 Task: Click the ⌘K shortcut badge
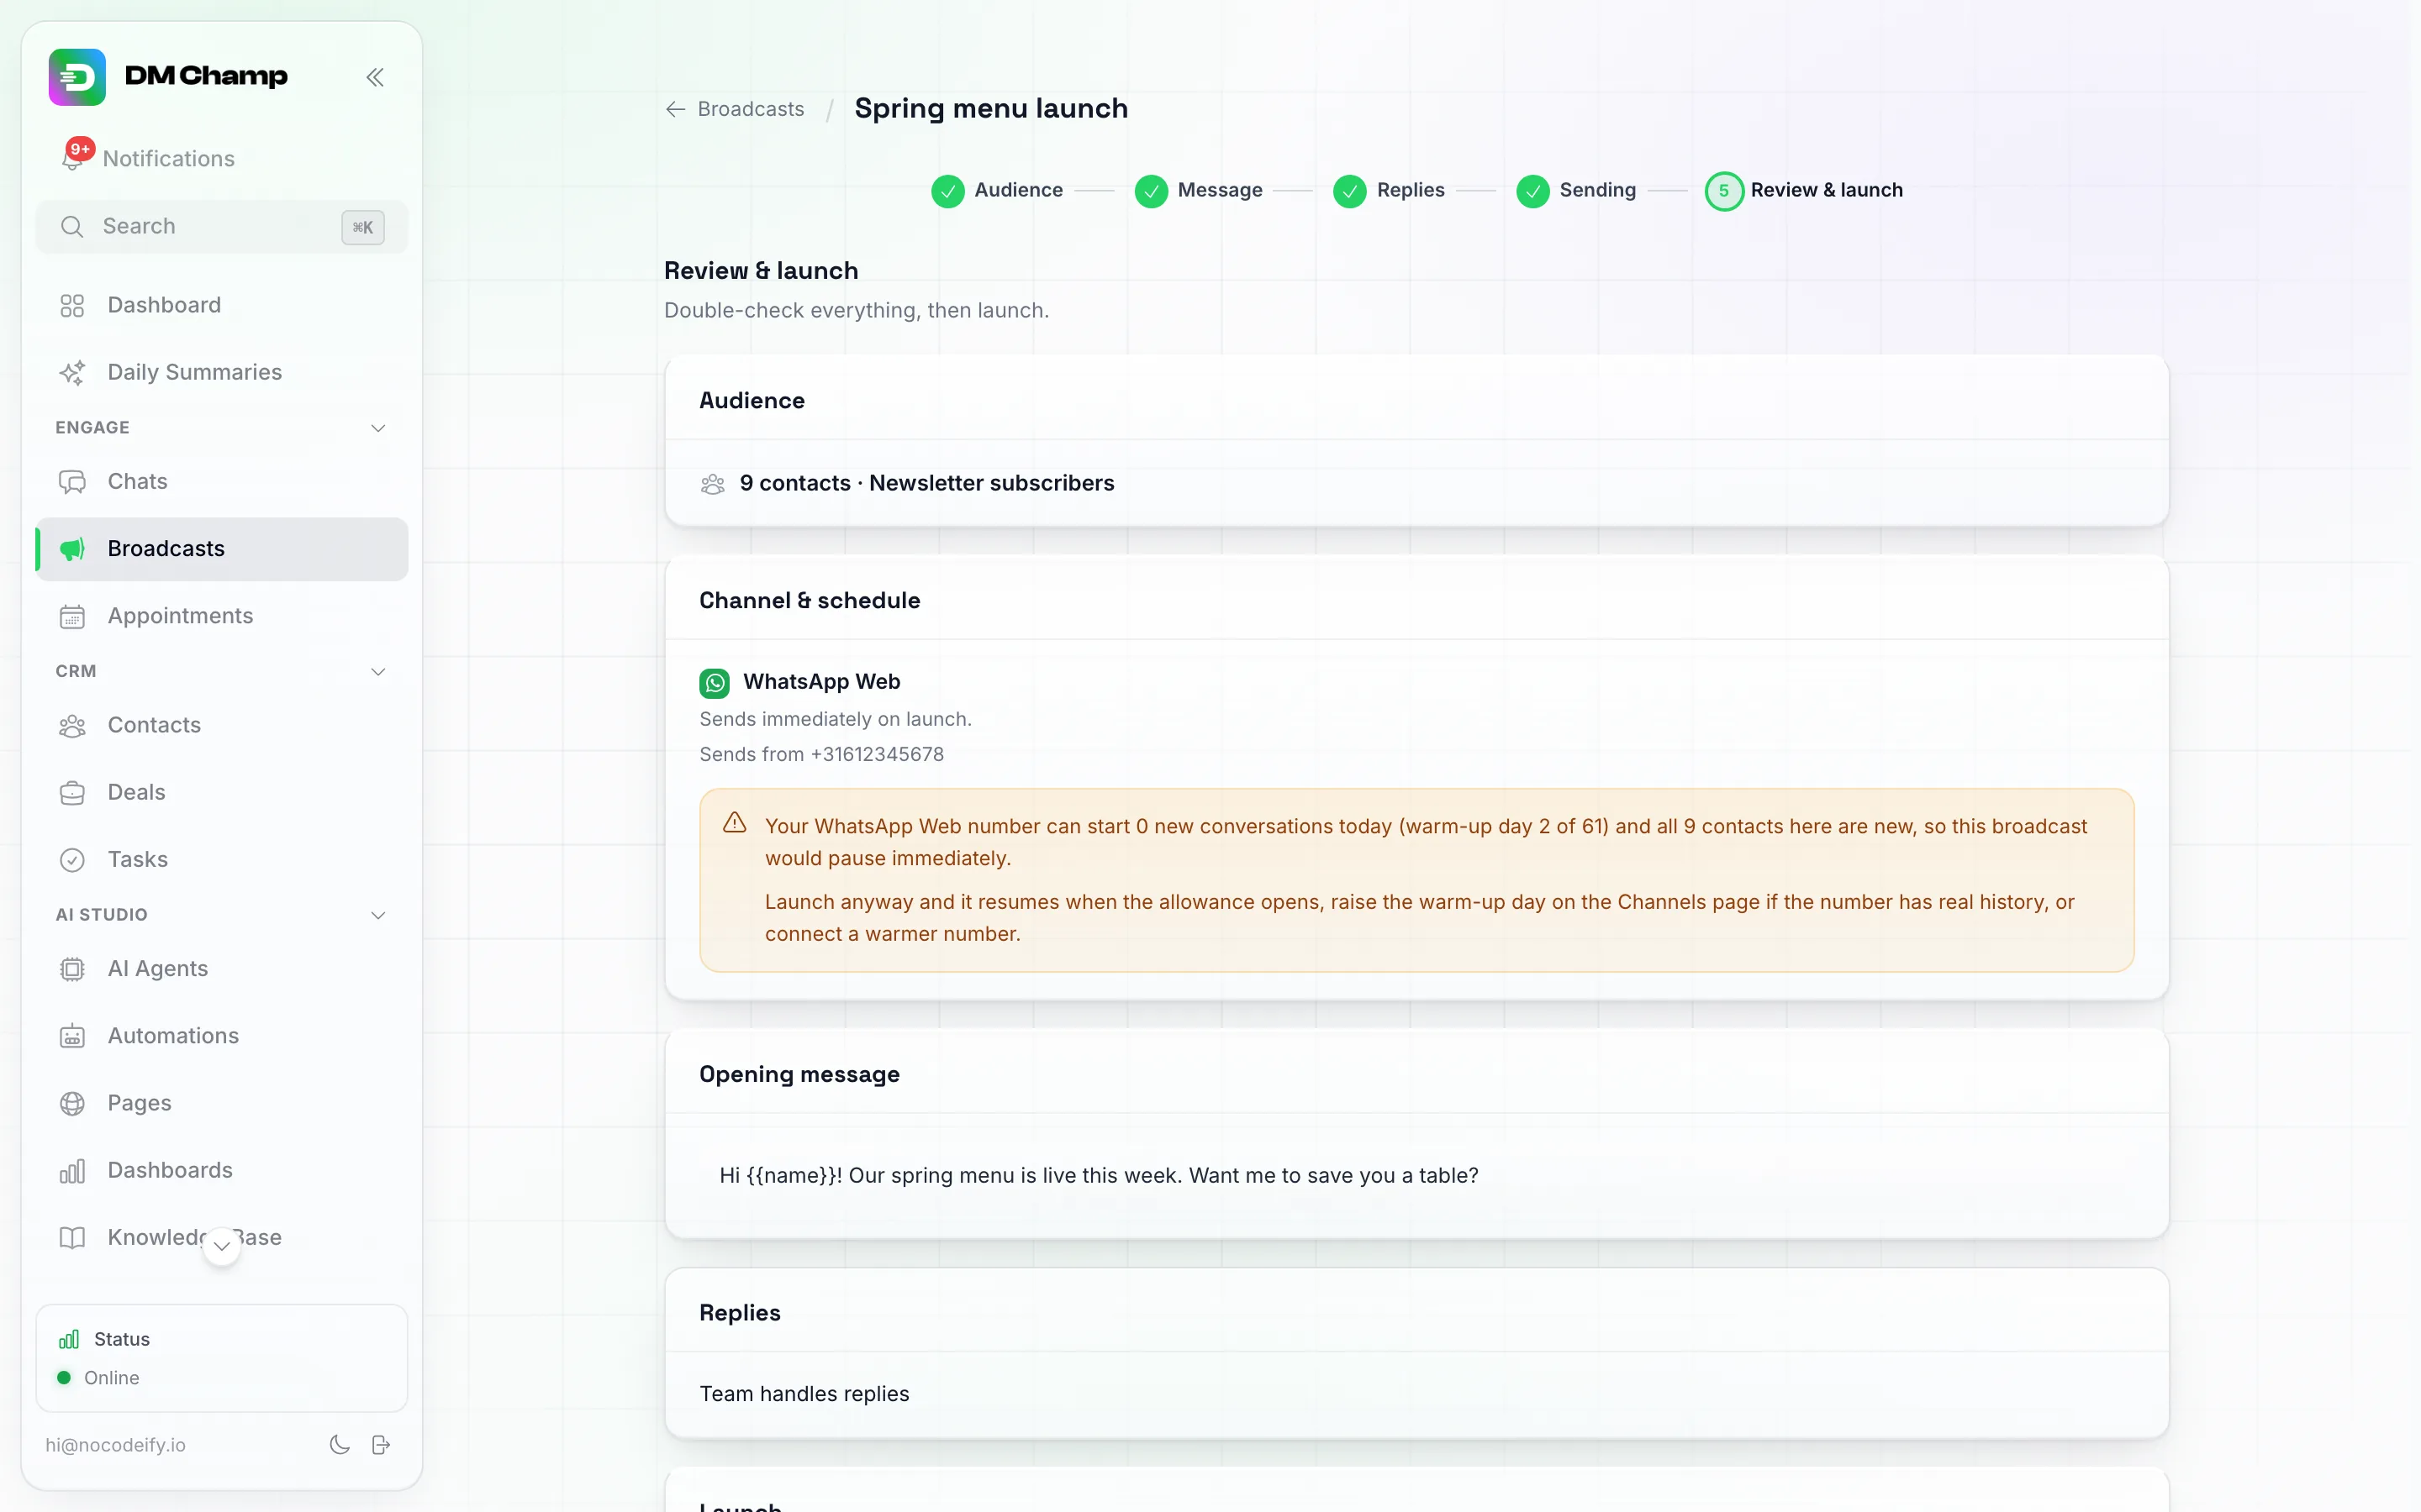(x=363, y=228)
